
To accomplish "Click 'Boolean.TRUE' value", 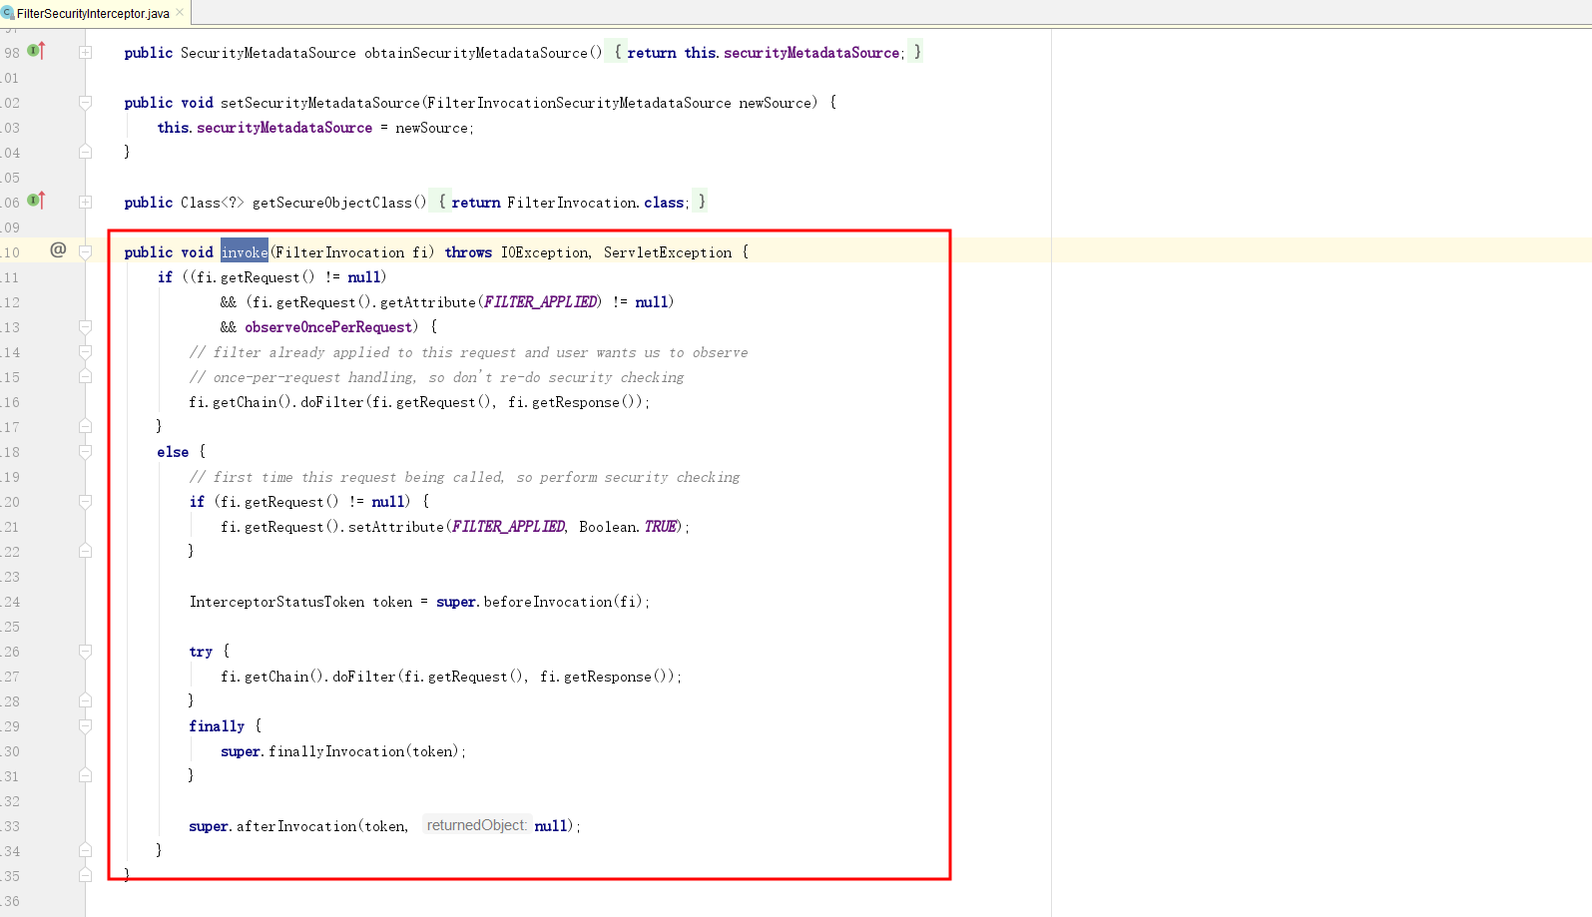I will 628,527.
